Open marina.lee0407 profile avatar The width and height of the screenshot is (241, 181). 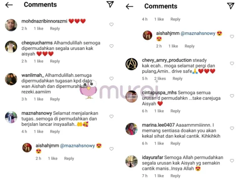(132, 129)
